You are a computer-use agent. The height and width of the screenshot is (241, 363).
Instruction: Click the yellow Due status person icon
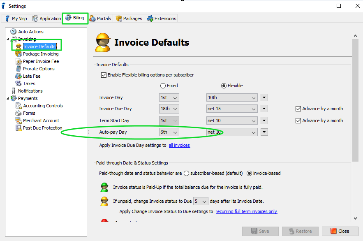pos(104,201)
